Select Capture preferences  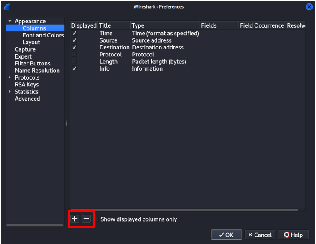25,49
